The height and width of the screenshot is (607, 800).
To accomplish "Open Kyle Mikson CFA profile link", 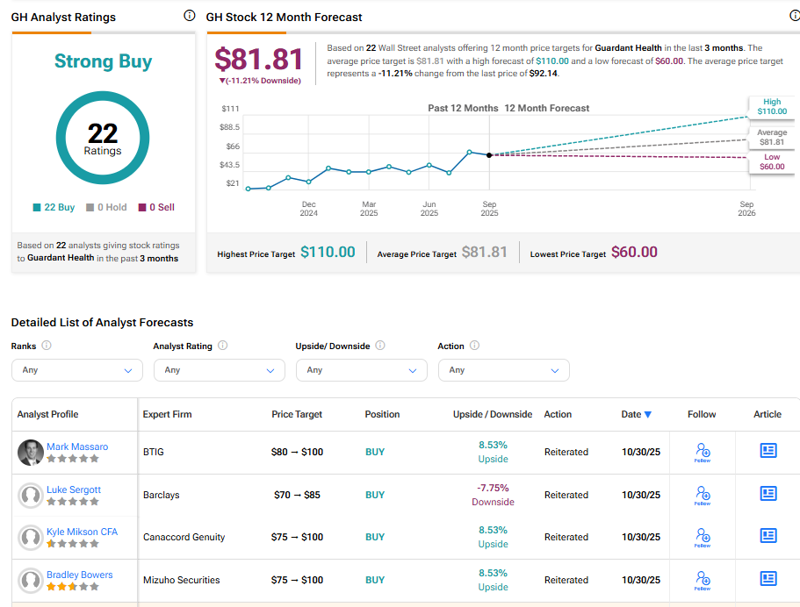I will click(82, 532).
